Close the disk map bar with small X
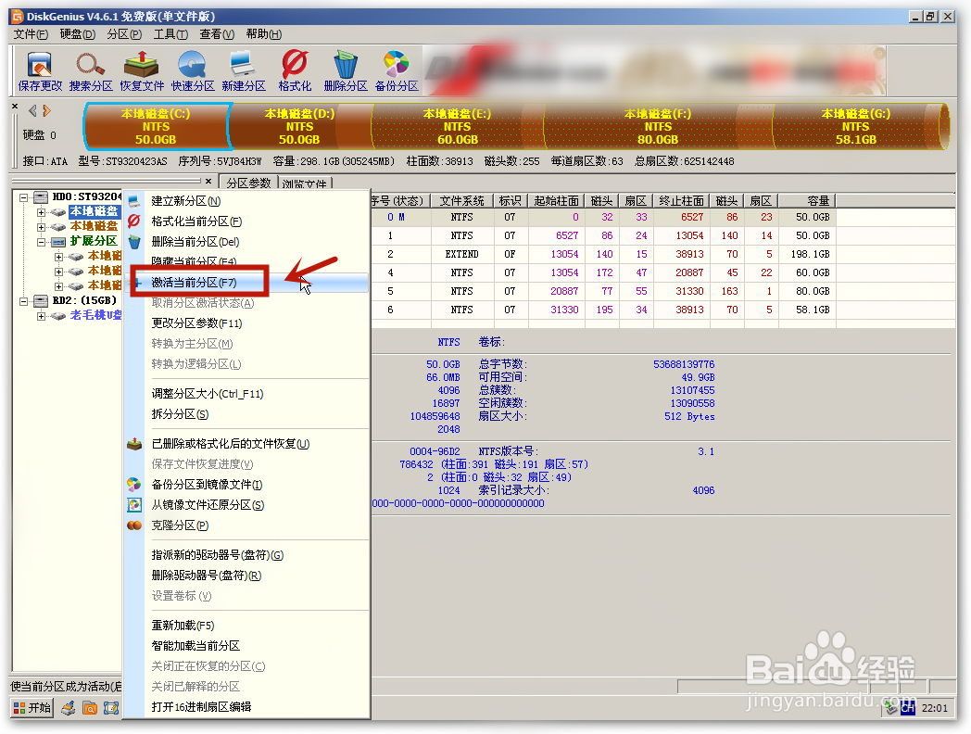 [x=15, y=107]
